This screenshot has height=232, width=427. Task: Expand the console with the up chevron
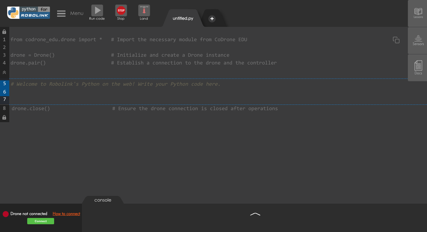click(x=255, y=214)
